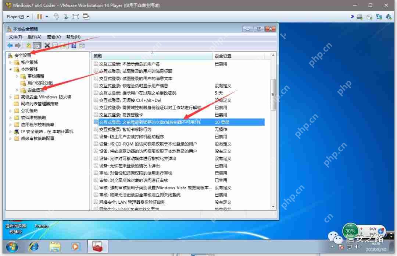Show hidden tray icons arrow

point(333,247)
